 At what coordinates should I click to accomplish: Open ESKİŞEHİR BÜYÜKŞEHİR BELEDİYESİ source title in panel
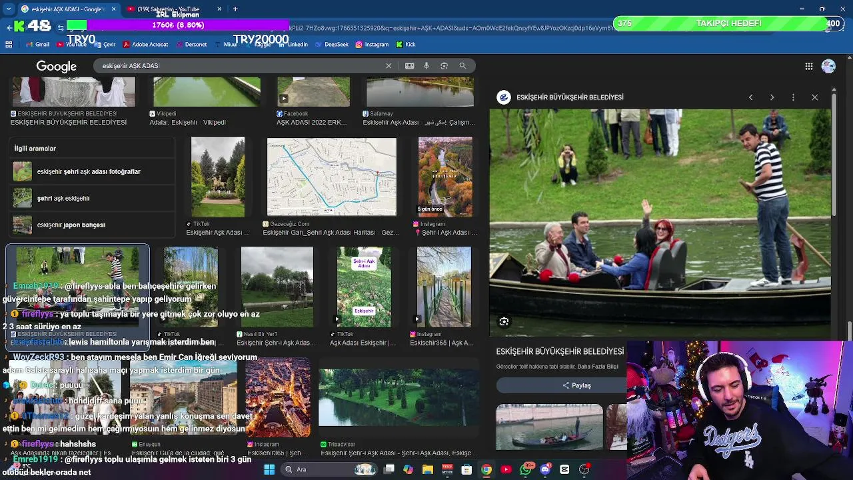[x=560, y=351]
